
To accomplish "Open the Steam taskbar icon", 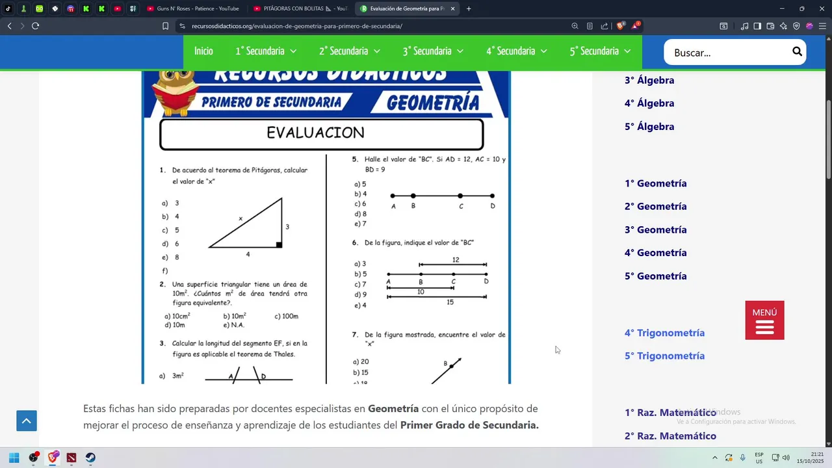I will [x=90, y=458].
